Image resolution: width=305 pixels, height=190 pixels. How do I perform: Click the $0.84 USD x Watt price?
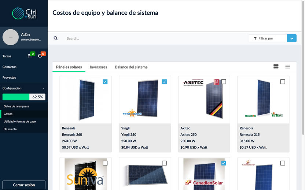[x=135, y=147]
